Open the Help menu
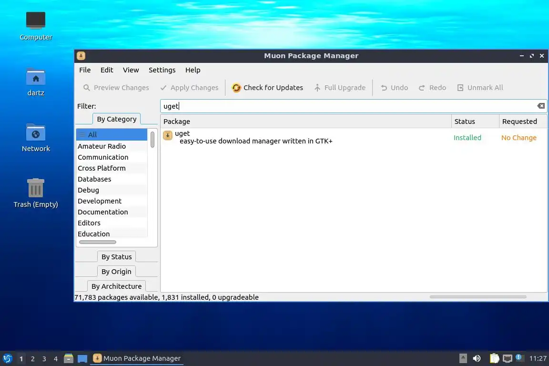The width and height of the screenshot is (549, 366). coord(193,70)
